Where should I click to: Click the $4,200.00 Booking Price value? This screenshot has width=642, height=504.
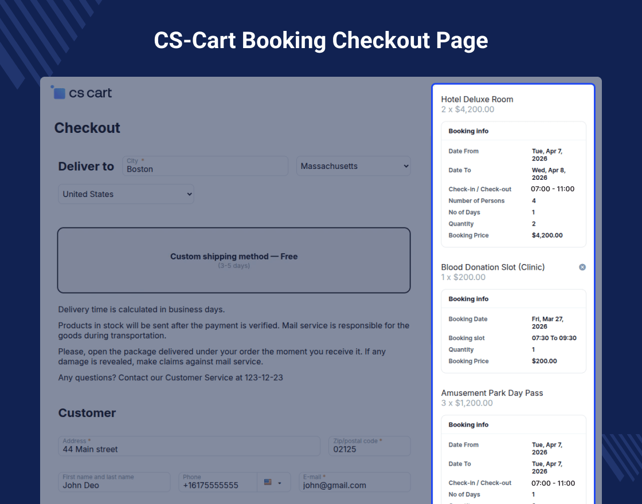(x=547, y=235)
